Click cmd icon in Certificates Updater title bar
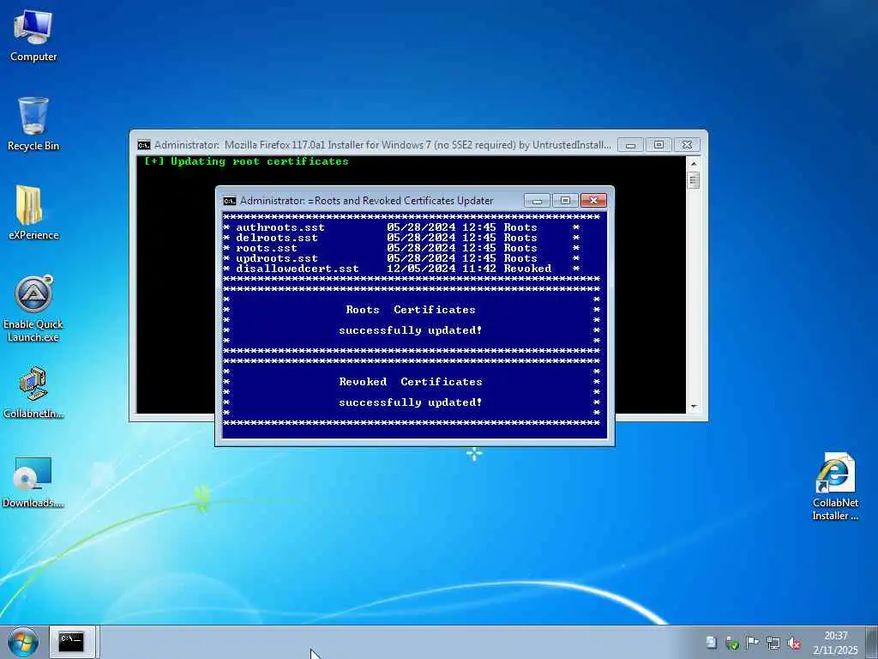This screenshot has width=878, height=659. [x=230, y=201]
